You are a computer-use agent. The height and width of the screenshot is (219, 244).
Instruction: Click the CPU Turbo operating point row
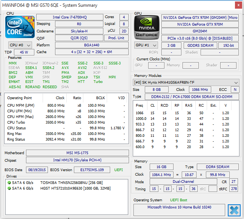click(66, 123)
